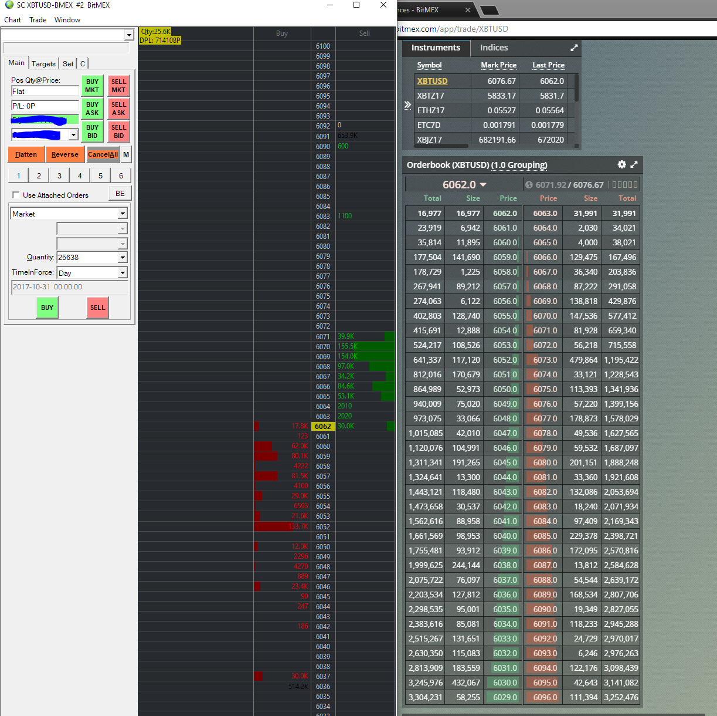Viewport: 717px width, 716px height.
Task: Click the BUY BID button
Action: tap(92, 131)
